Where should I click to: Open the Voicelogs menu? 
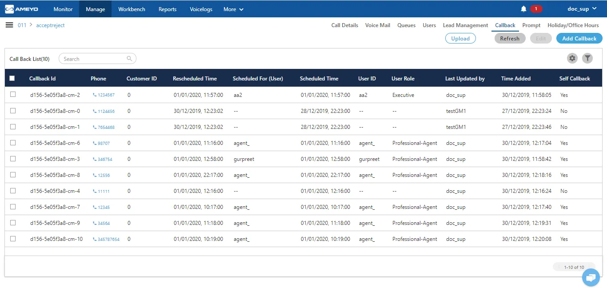tap(201, 9)
